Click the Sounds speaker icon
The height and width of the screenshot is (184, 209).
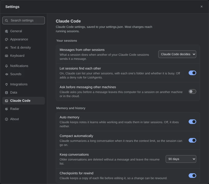tap(6, 74)
